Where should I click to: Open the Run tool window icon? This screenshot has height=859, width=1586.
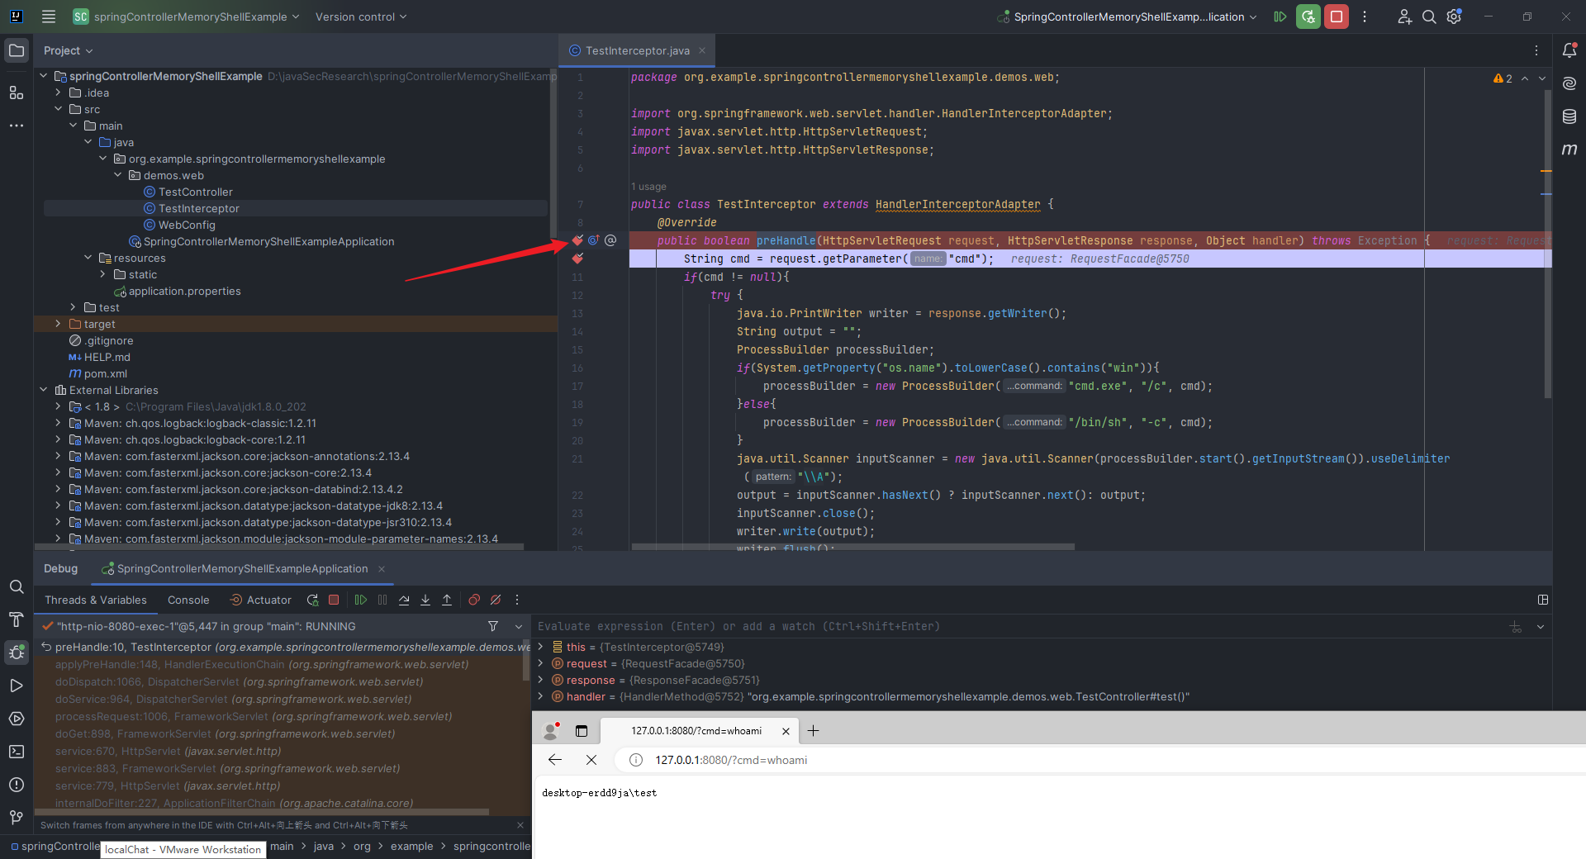pyautogui.click(x=17, y=686)
